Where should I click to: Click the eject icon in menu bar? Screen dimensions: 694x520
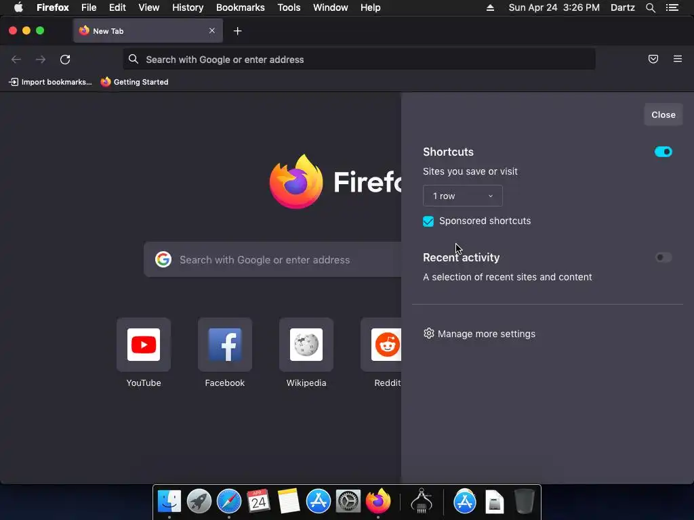[490, 7]
